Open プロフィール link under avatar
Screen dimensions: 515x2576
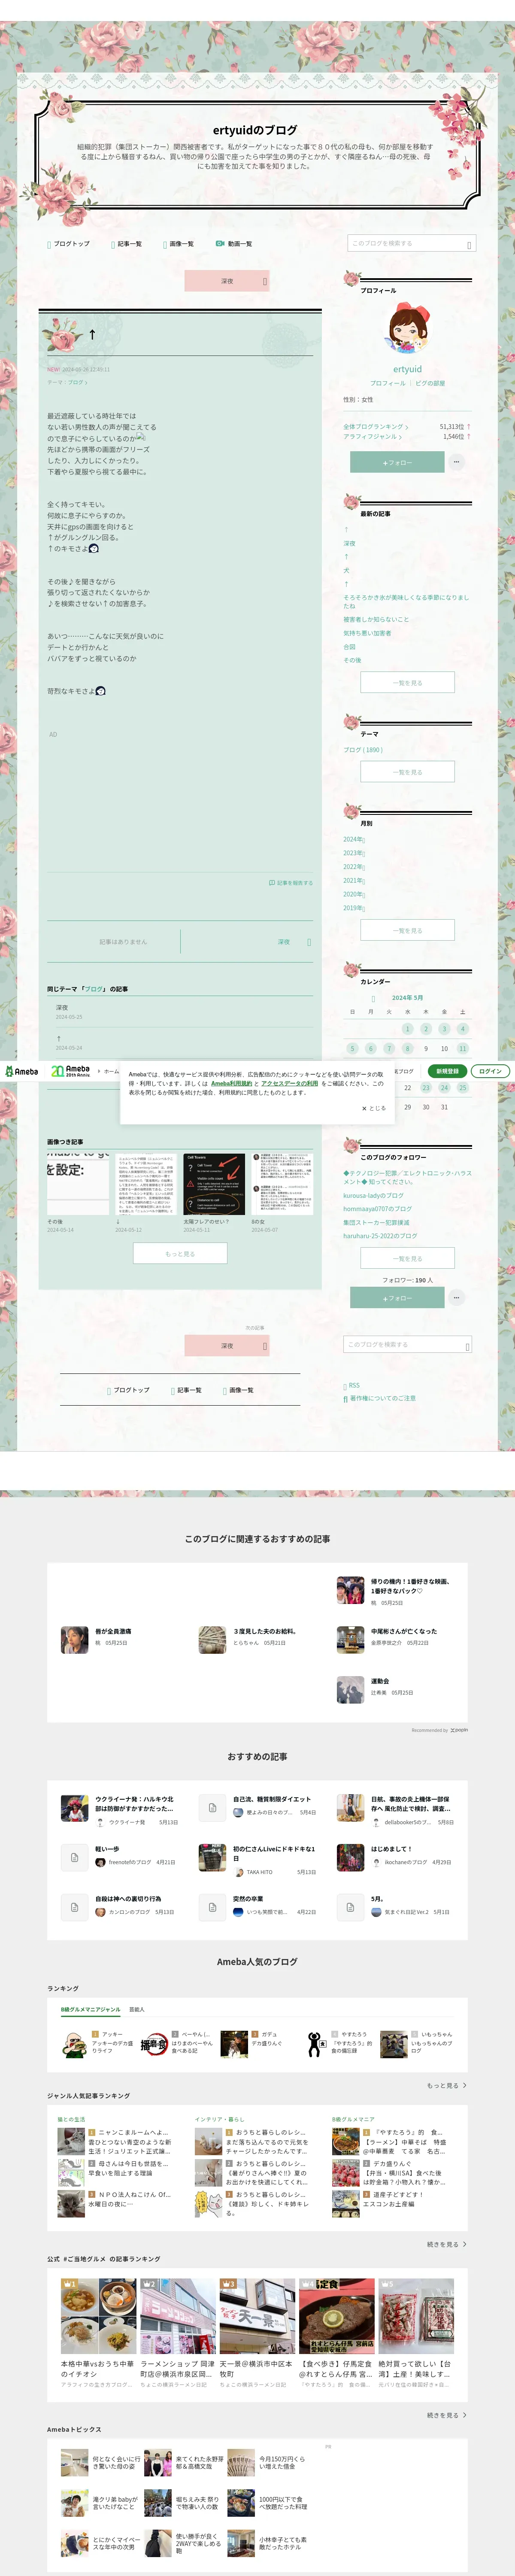coord(388,383)
